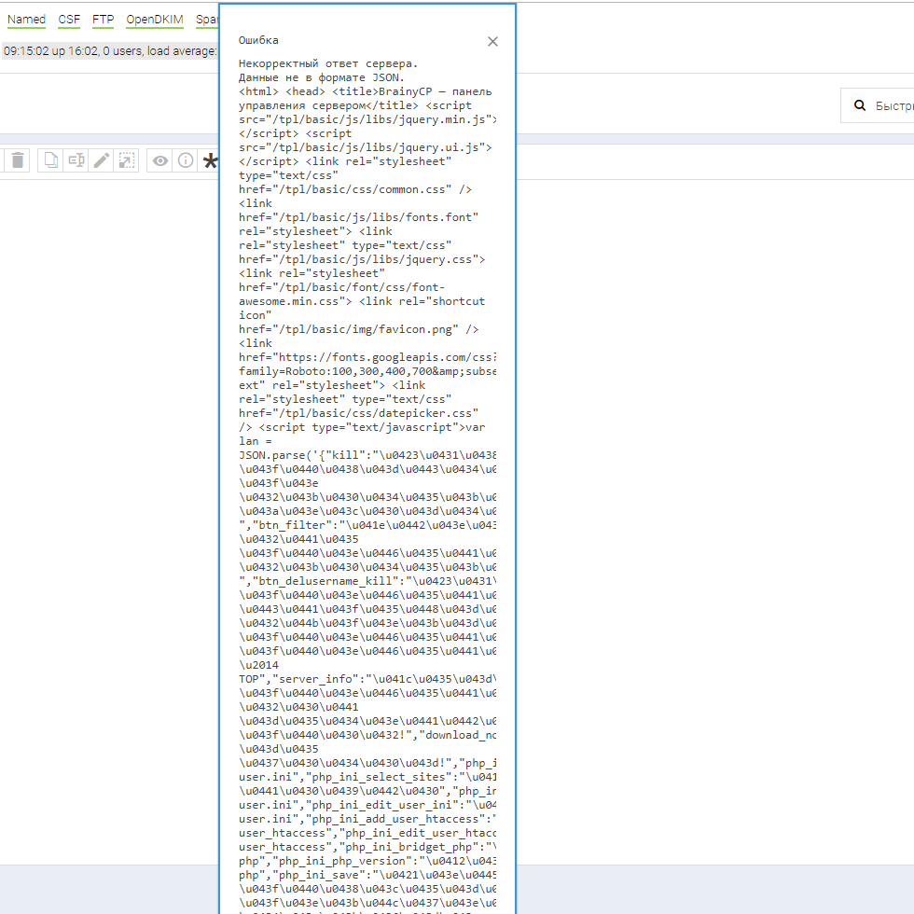The image size is (914, 914).
Task: Click the server uptime status line
Action: pos(109,51)
